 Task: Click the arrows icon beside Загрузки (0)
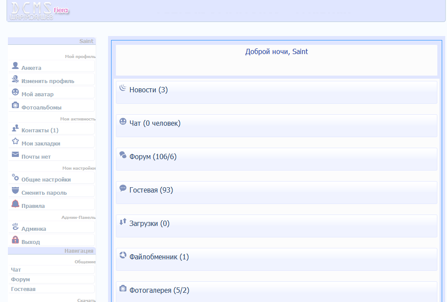click(123, 222)
